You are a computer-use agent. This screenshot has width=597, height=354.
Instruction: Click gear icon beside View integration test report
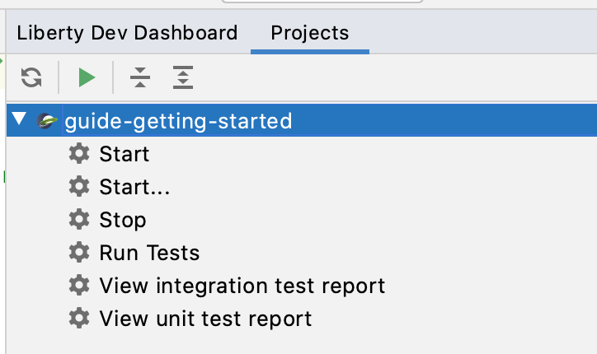(x=79, y=285)
